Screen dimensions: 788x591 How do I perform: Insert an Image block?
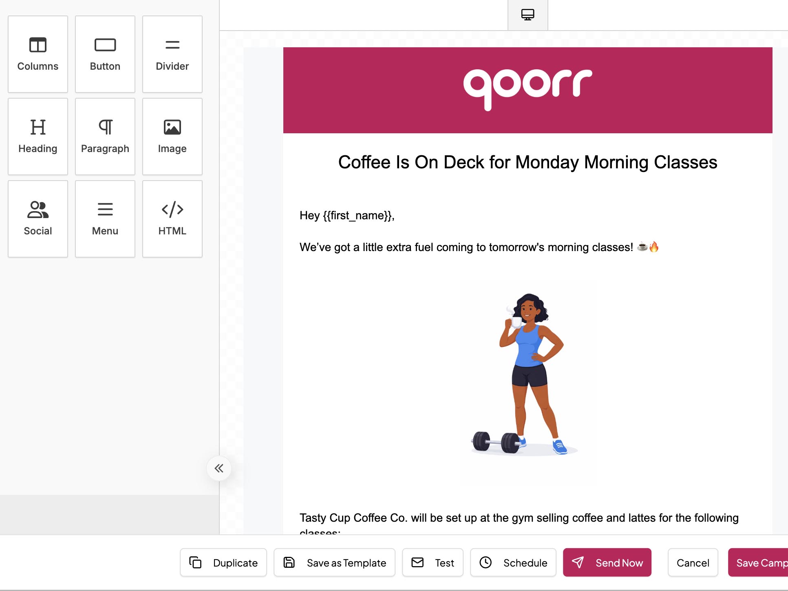tap(172, 136)
